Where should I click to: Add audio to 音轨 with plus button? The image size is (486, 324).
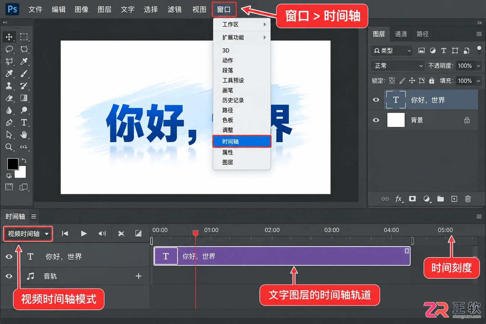coord(138,276)
